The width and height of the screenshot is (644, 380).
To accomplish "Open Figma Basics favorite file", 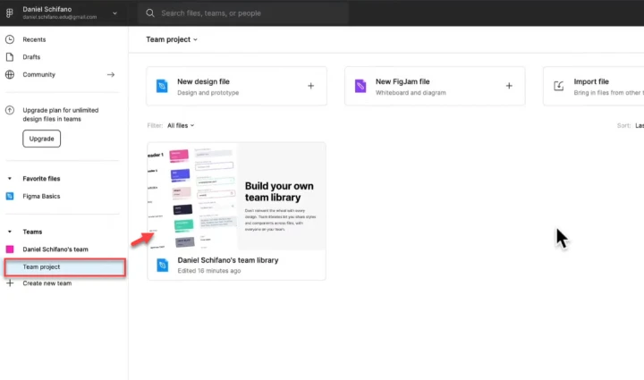I will (x=41, y=196).
